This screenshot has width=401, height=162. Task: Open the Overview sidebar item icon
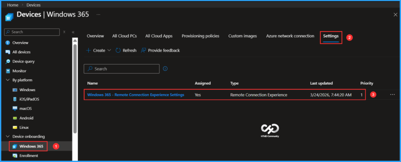8,43
